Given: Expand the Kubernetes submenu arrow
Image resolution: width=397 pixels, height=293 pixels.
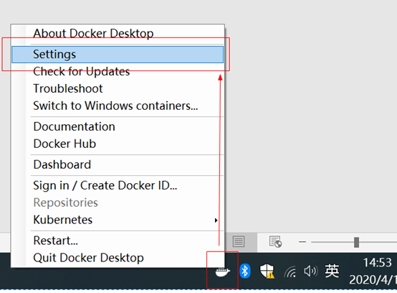Looking at the screenshot, I should click(216, 220).
